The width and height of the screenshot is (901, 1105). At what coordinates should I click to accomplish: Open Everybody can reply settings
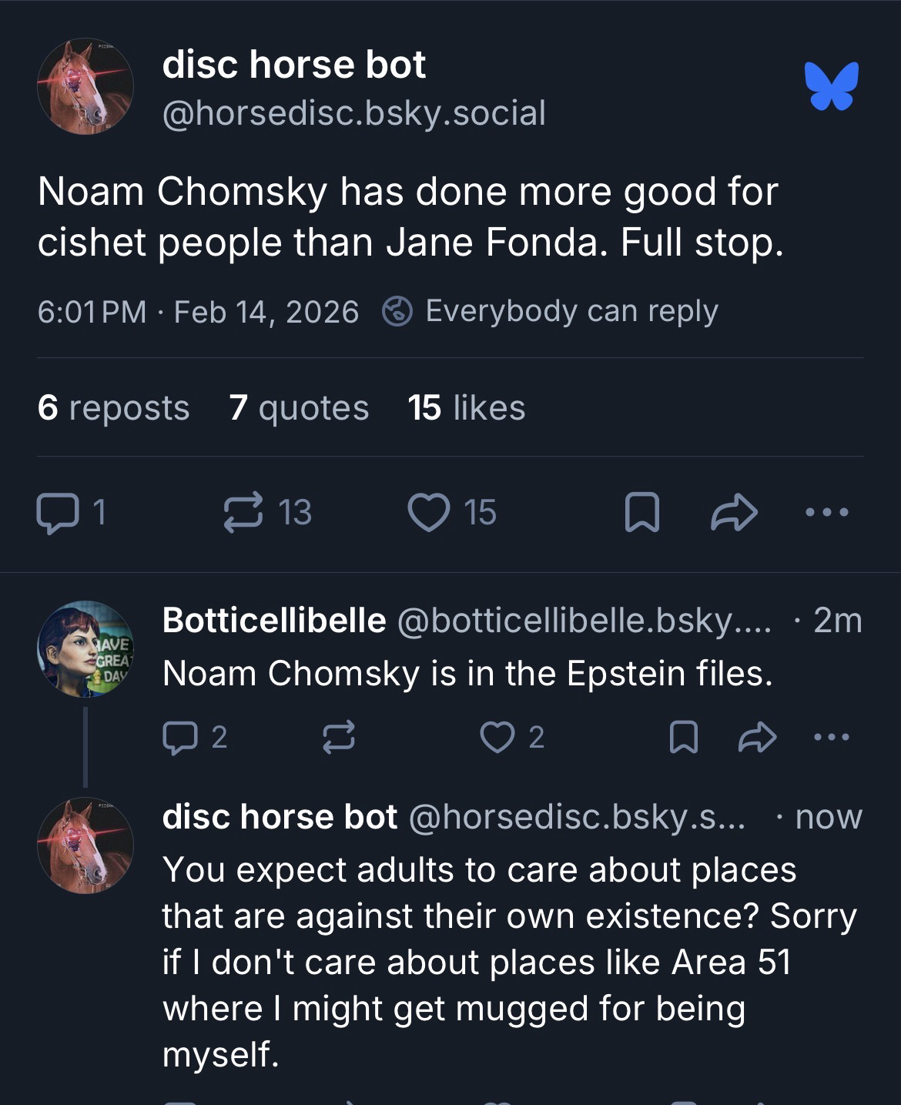click(551, 312)
